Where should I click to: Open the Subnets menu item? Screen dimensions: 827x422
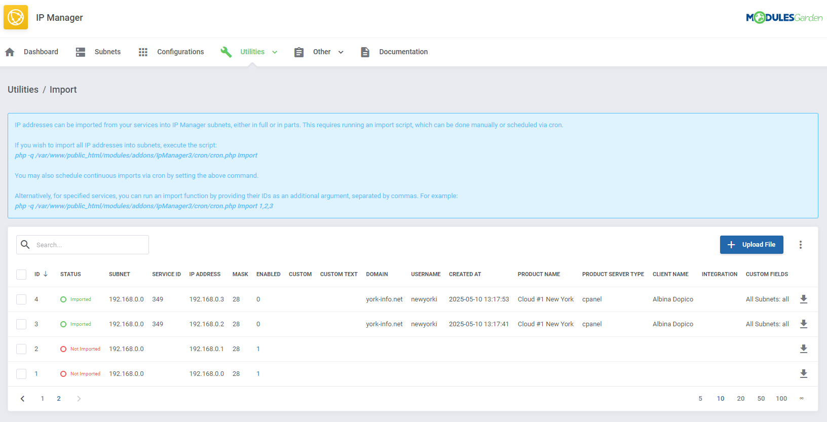107,52
